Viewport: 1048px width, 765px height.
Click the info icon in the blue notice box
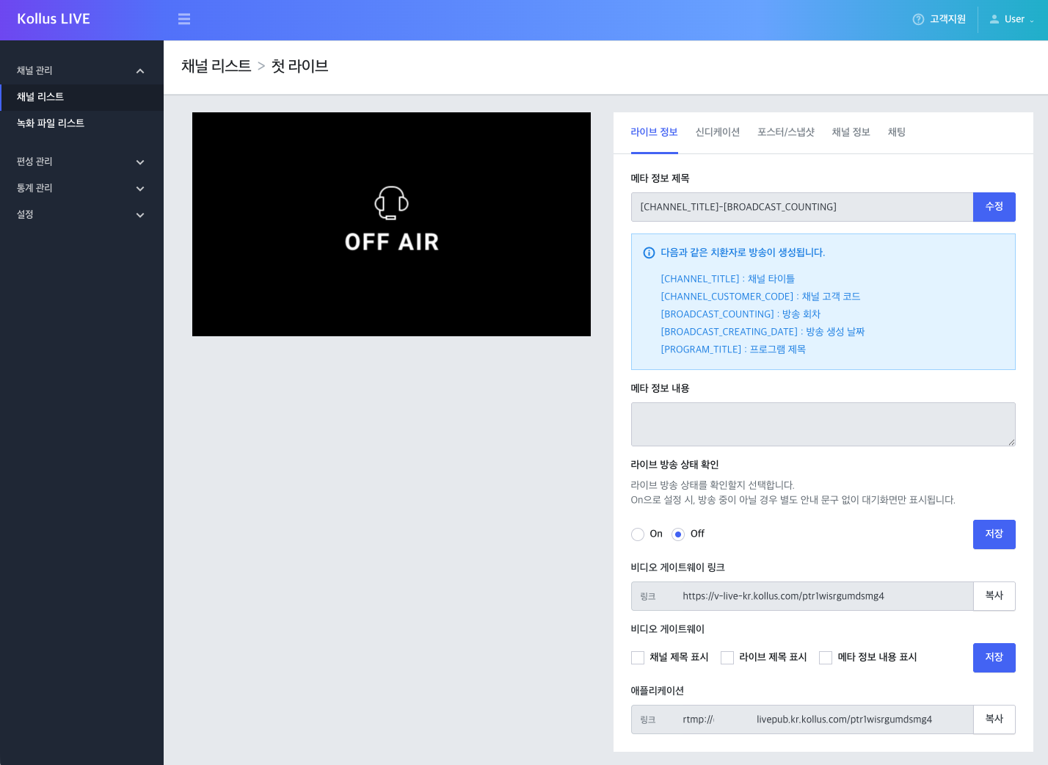[x=649, y=253]
